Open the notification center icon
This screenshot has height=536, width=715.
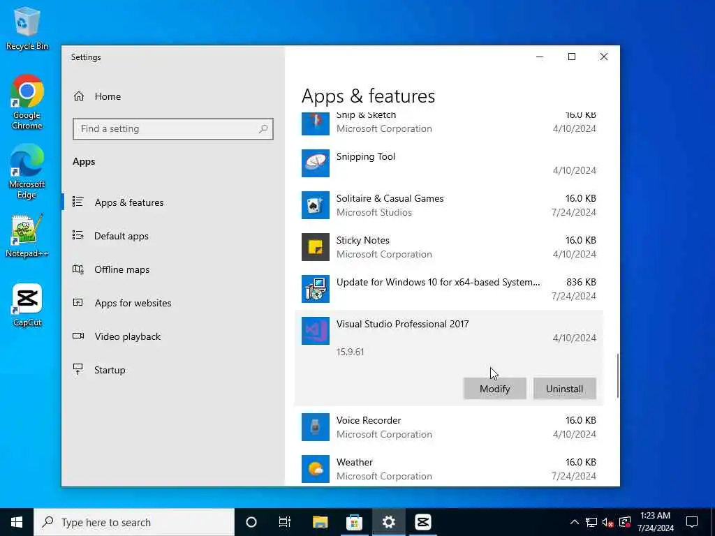pyautogui.click(x=692, y=522)
